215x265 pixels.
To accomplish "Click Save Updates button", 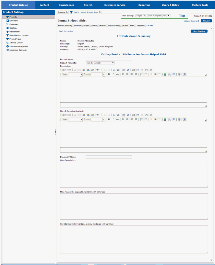I will coord(199,31).
